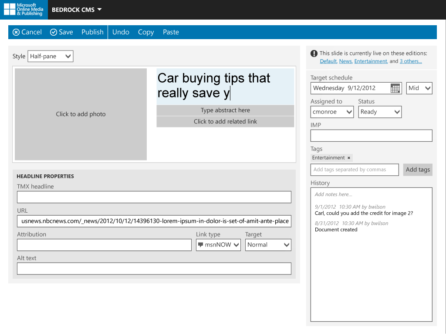Focus the IMP input field
Image resolution: width=446 pixels, height=334 pixels.
point(372,136)
